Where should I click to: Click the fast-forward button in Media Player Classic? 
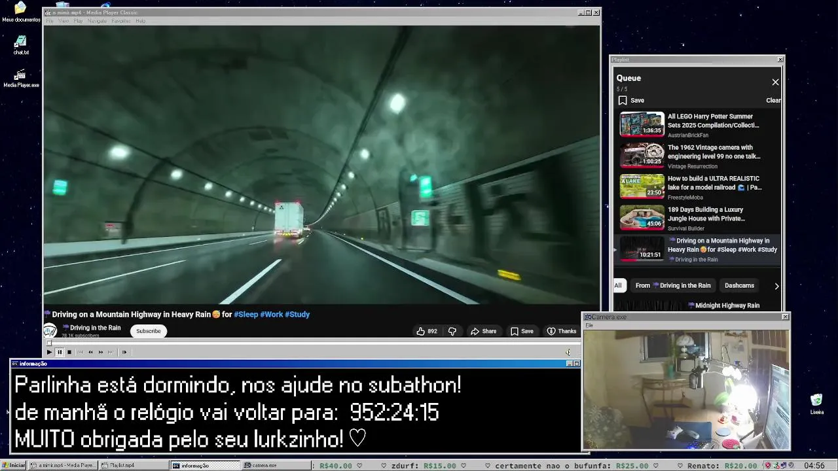click(x=100, y=352)
